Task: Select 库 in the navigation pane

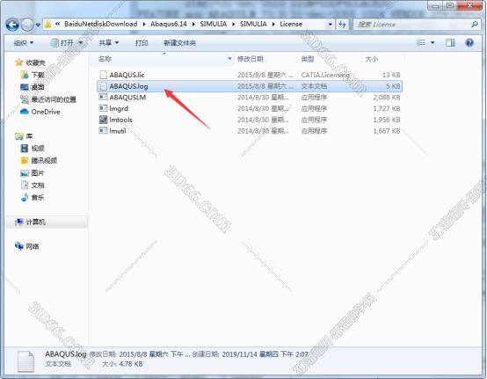Action: pos(29,136)
